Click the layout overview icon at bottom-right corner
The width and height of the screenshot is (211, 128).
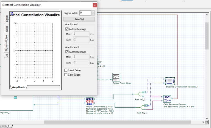(x=207, y=122)
